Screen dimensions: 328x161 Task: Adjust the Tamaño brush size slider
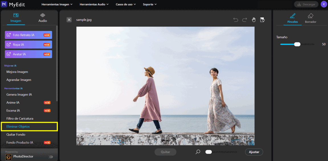[297, 44]
